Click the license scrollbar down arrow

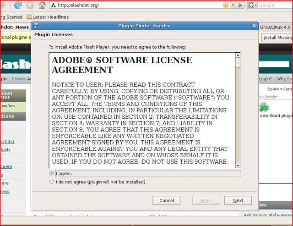point(238,165)
